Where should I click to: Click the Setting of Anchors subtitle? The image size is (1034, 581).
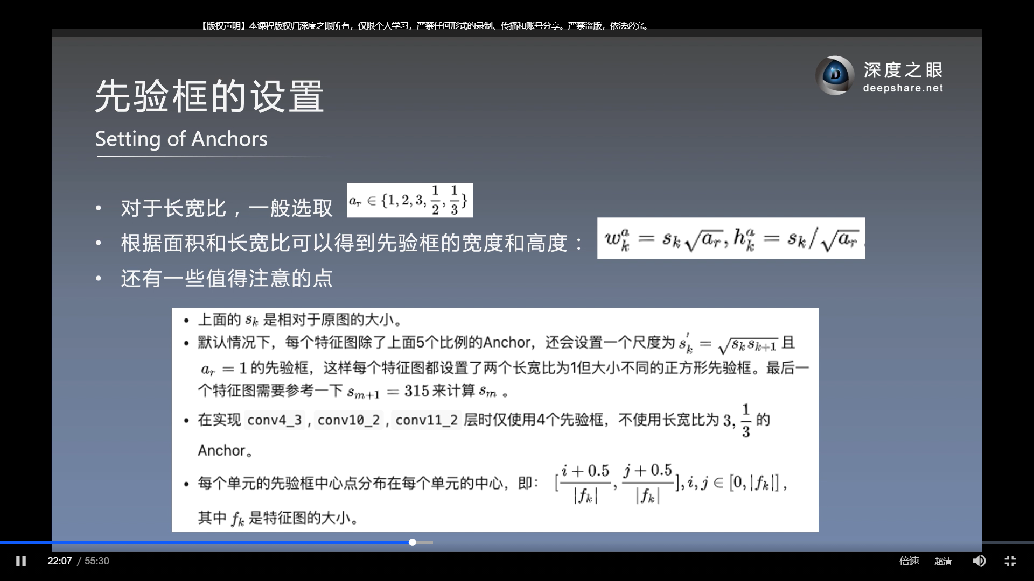(181, 139)
